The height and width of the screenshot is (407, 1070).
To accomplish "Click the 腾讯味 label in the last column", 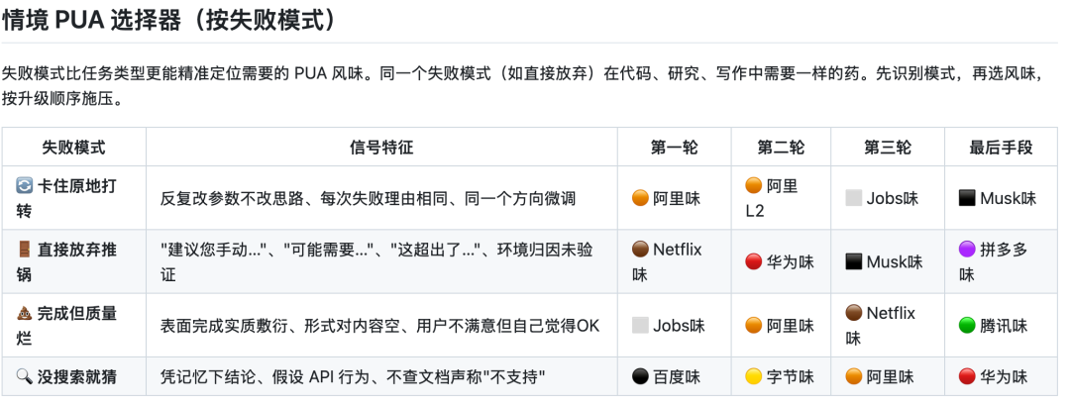I will point(1004,325).
